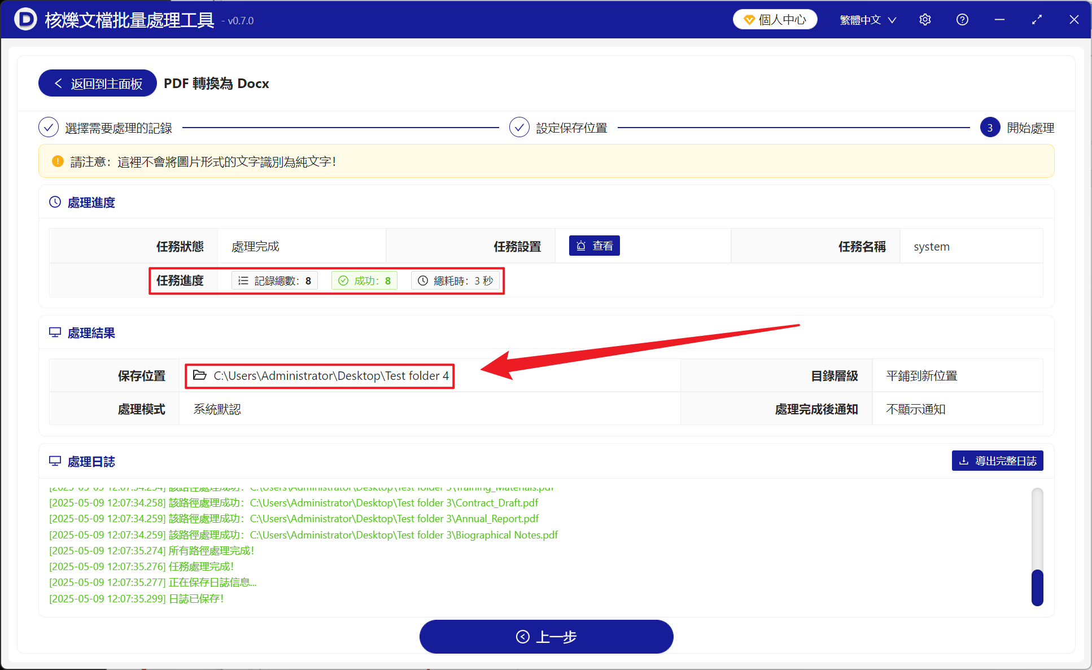Click the system task name value
Screen dimensions: 1092x670
[932, 247]
